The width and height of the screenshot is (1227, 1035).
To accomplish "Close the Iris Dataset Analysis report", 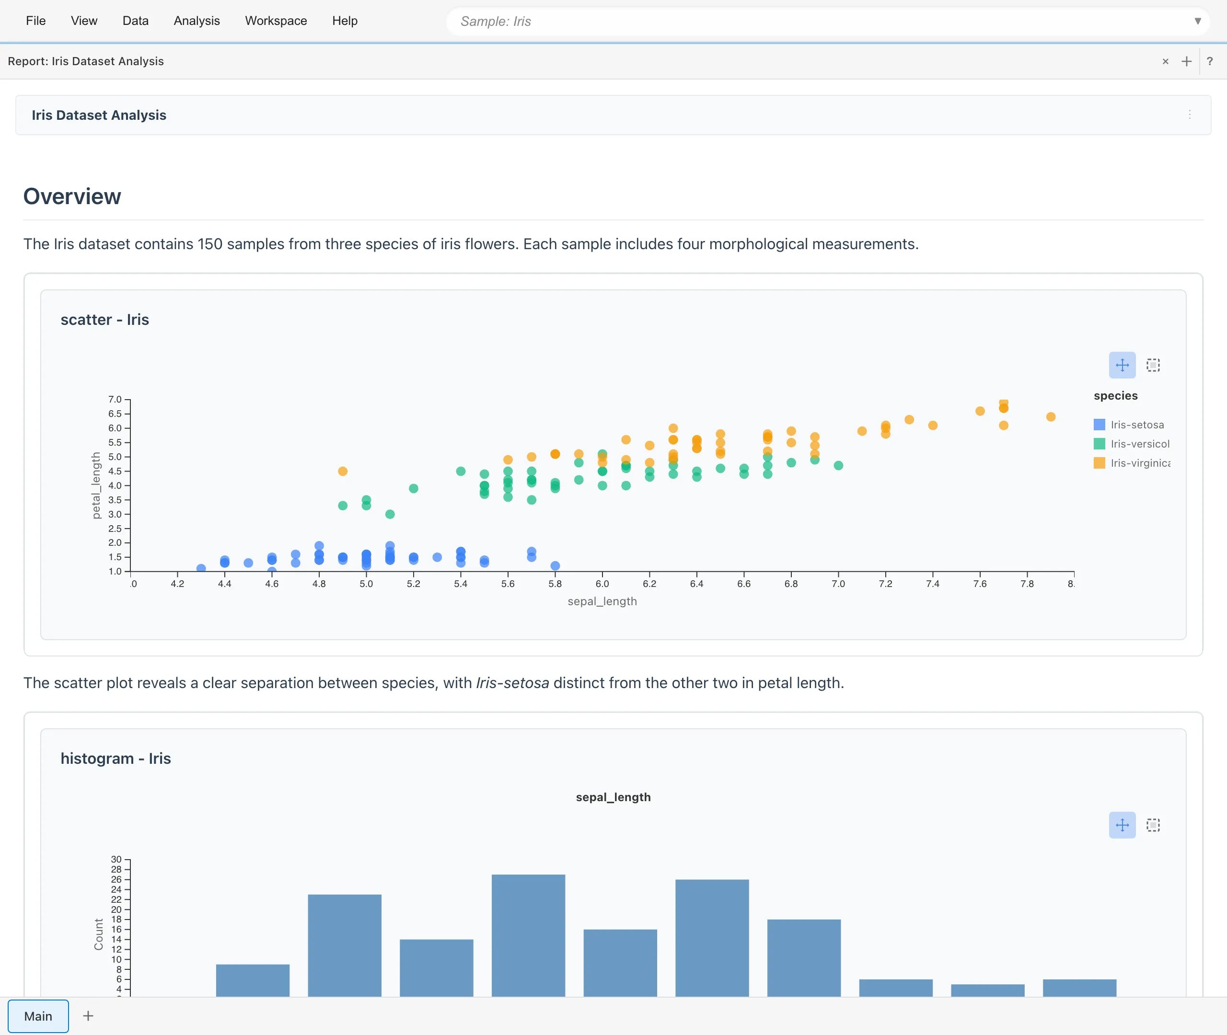I will (x=1165, y=62).
